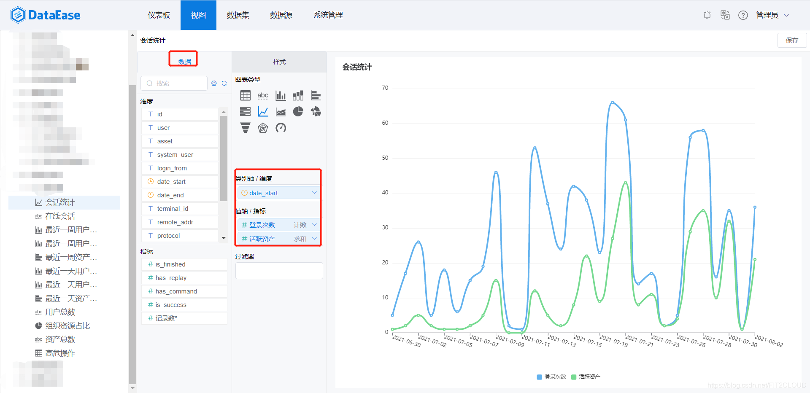Click the 过滤器 filter drop area
Viewport: 810px width, 393px height.
tap(279, 271)
